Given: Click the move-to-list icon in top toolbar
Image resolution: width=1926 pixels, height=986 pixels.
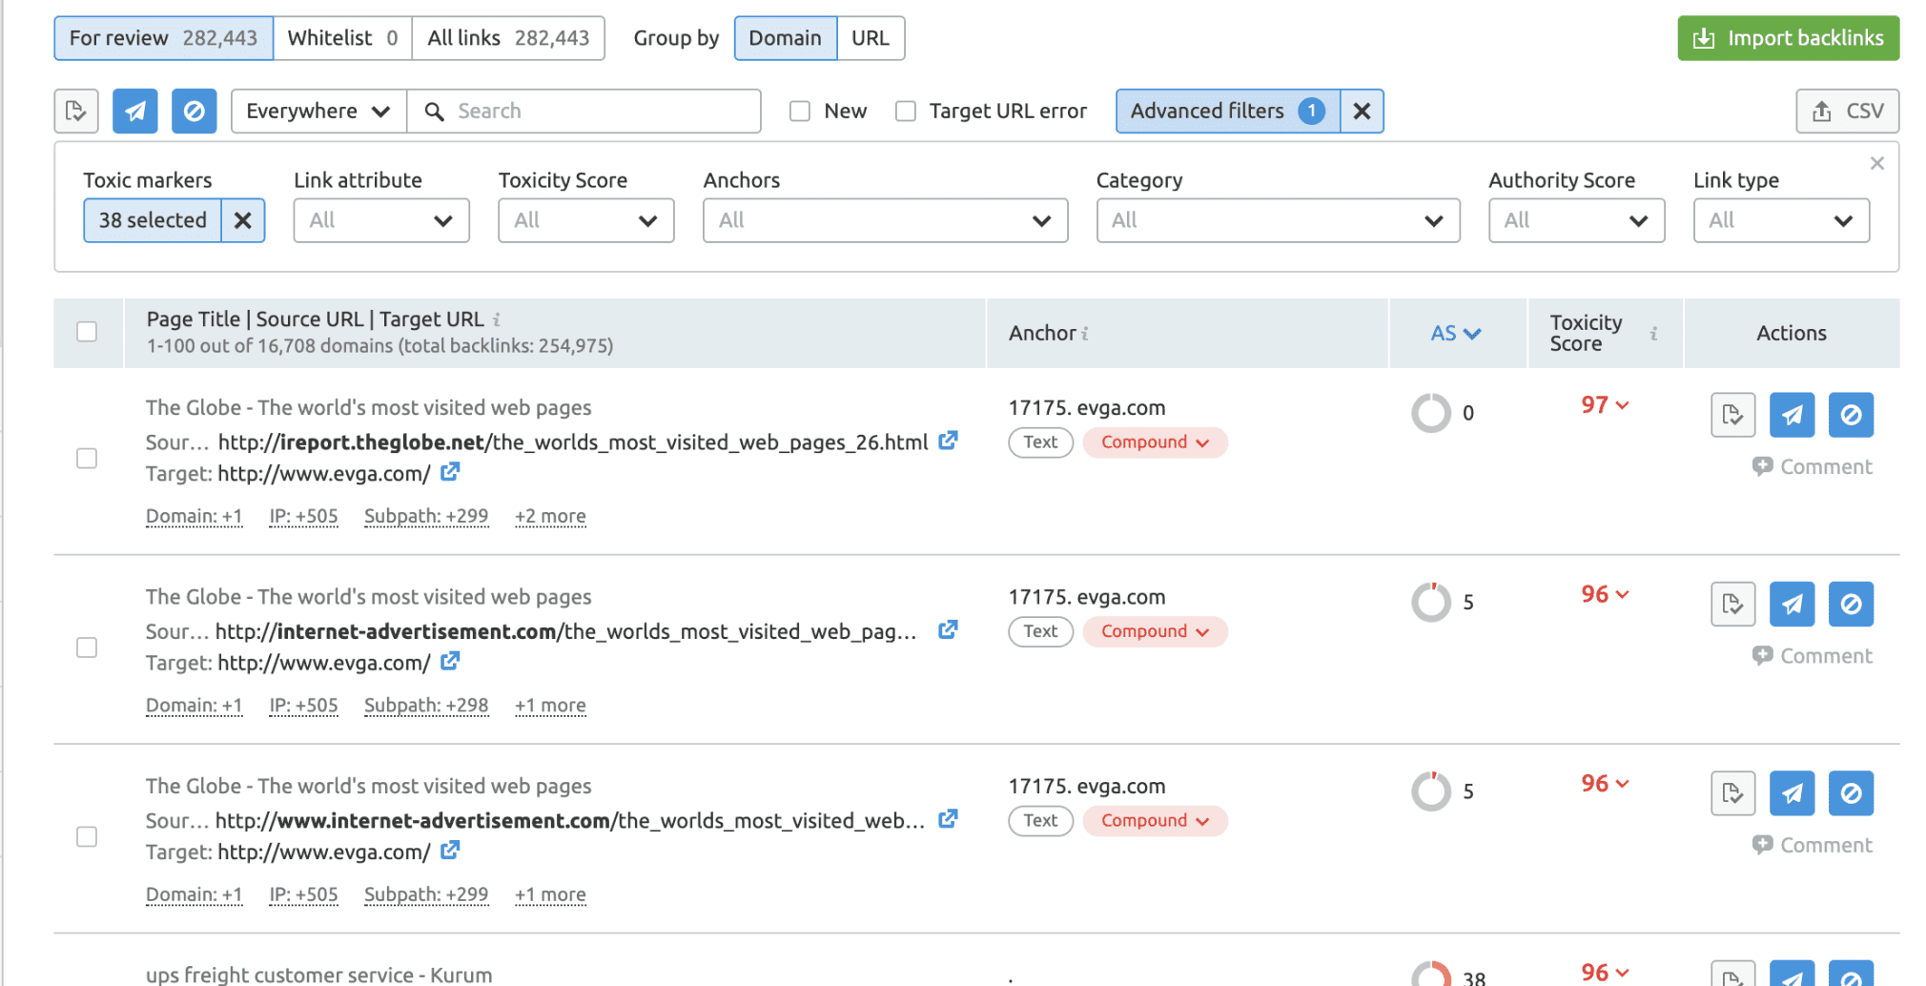Looking at the screenshot, I should click(74, 111).
